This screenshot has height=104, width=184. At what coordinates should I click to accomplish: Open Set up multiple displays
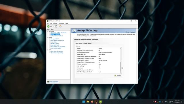[x=56, y=48]
